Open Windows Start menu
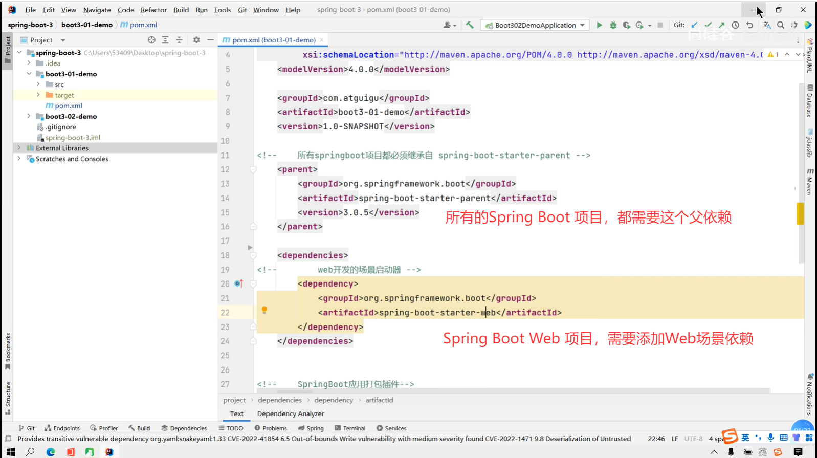Viewport: 817px width, 458px height. [11, 452]
